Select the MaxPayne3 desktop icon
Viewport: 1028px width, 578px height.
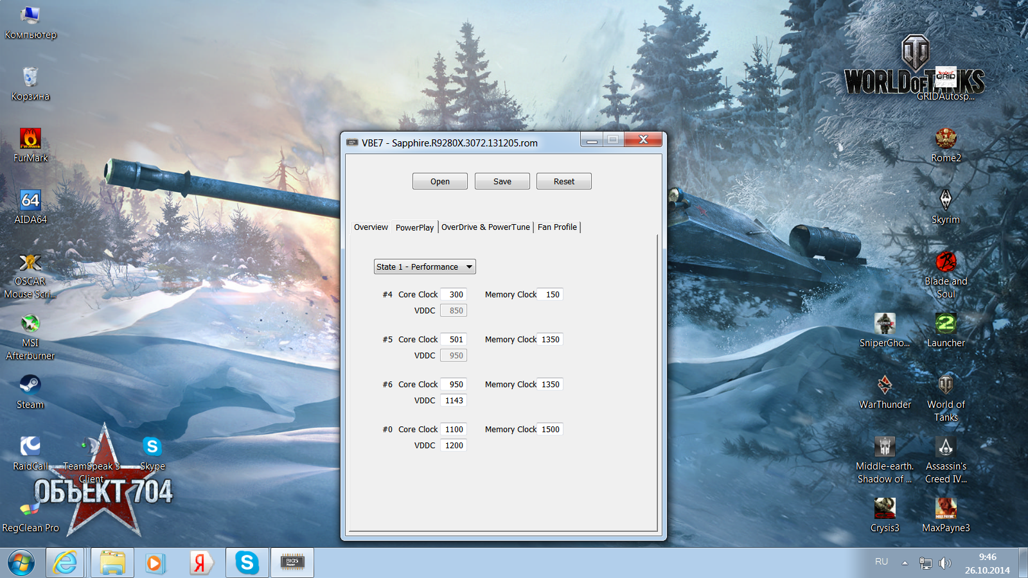pos(946,516)
